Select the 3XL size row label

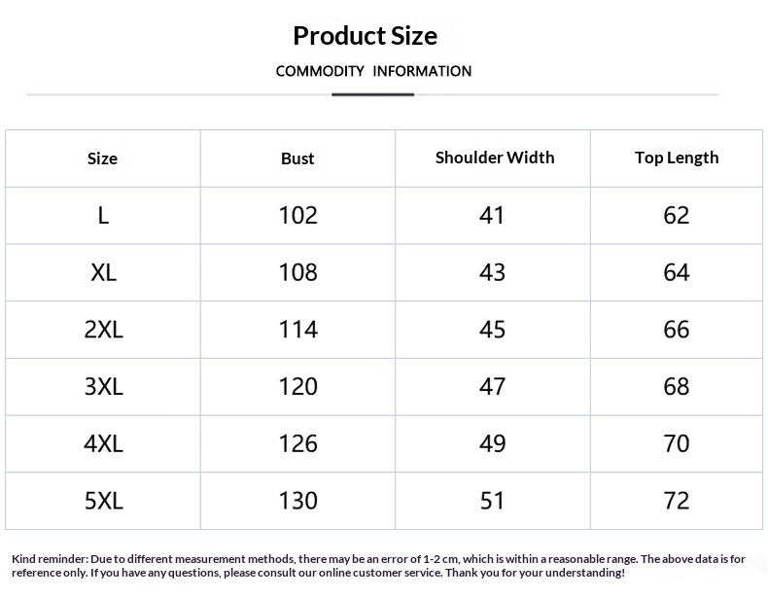[103, 387]
